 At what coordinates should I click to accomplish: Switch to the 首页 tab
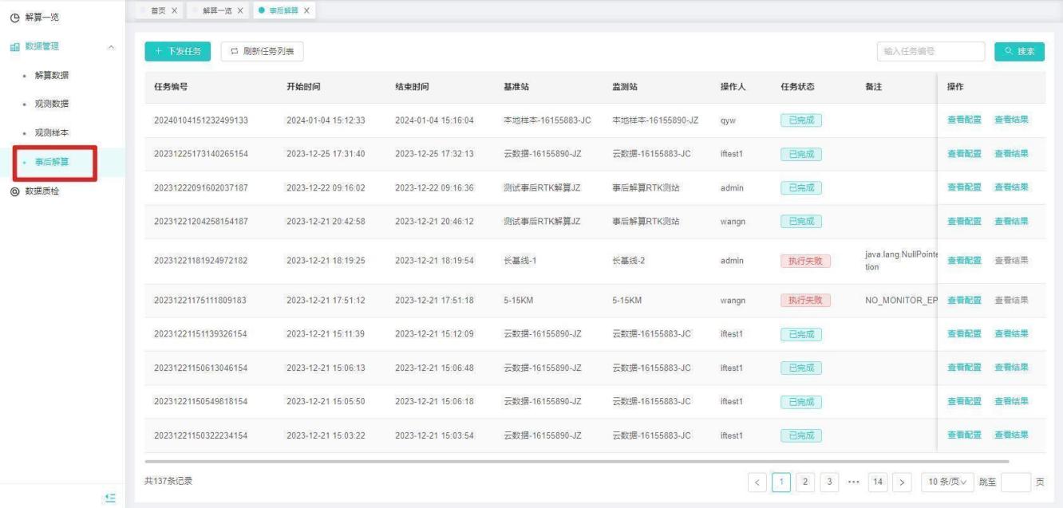coord(157,10)
